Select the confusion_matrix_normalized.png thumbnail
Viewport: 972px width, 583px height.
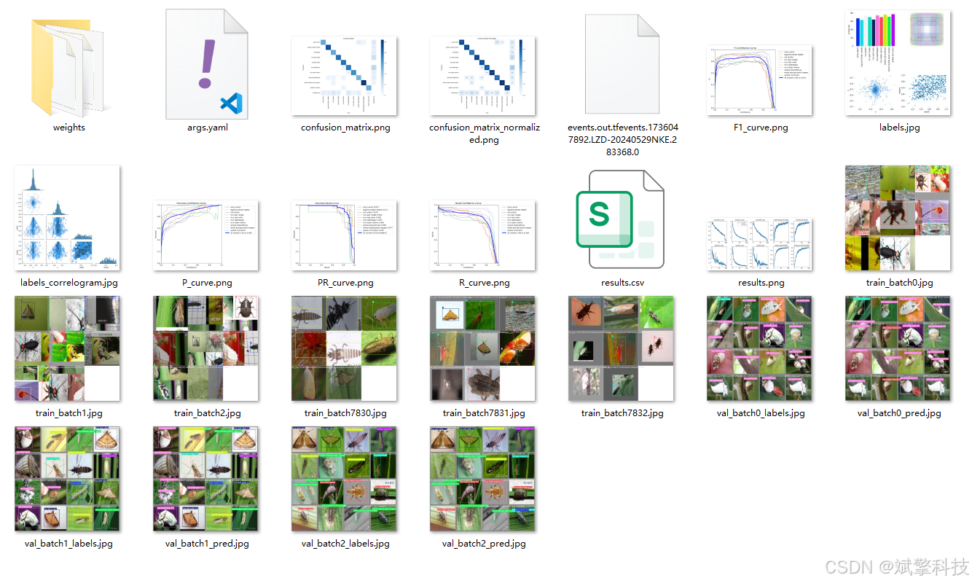(484, 75)
